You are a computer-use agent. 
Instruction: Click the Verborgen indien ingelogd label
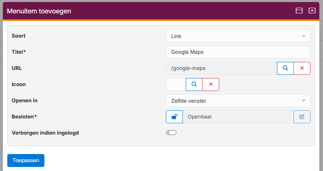[x=45, y=133]
